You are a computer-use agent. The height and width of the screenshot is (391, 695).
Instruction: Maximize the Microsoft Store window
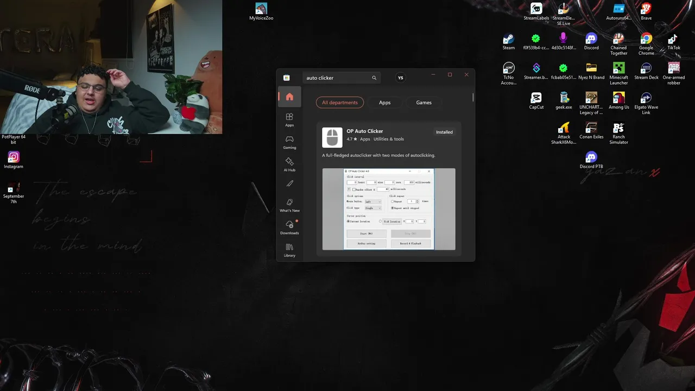[x=450, y=74]
